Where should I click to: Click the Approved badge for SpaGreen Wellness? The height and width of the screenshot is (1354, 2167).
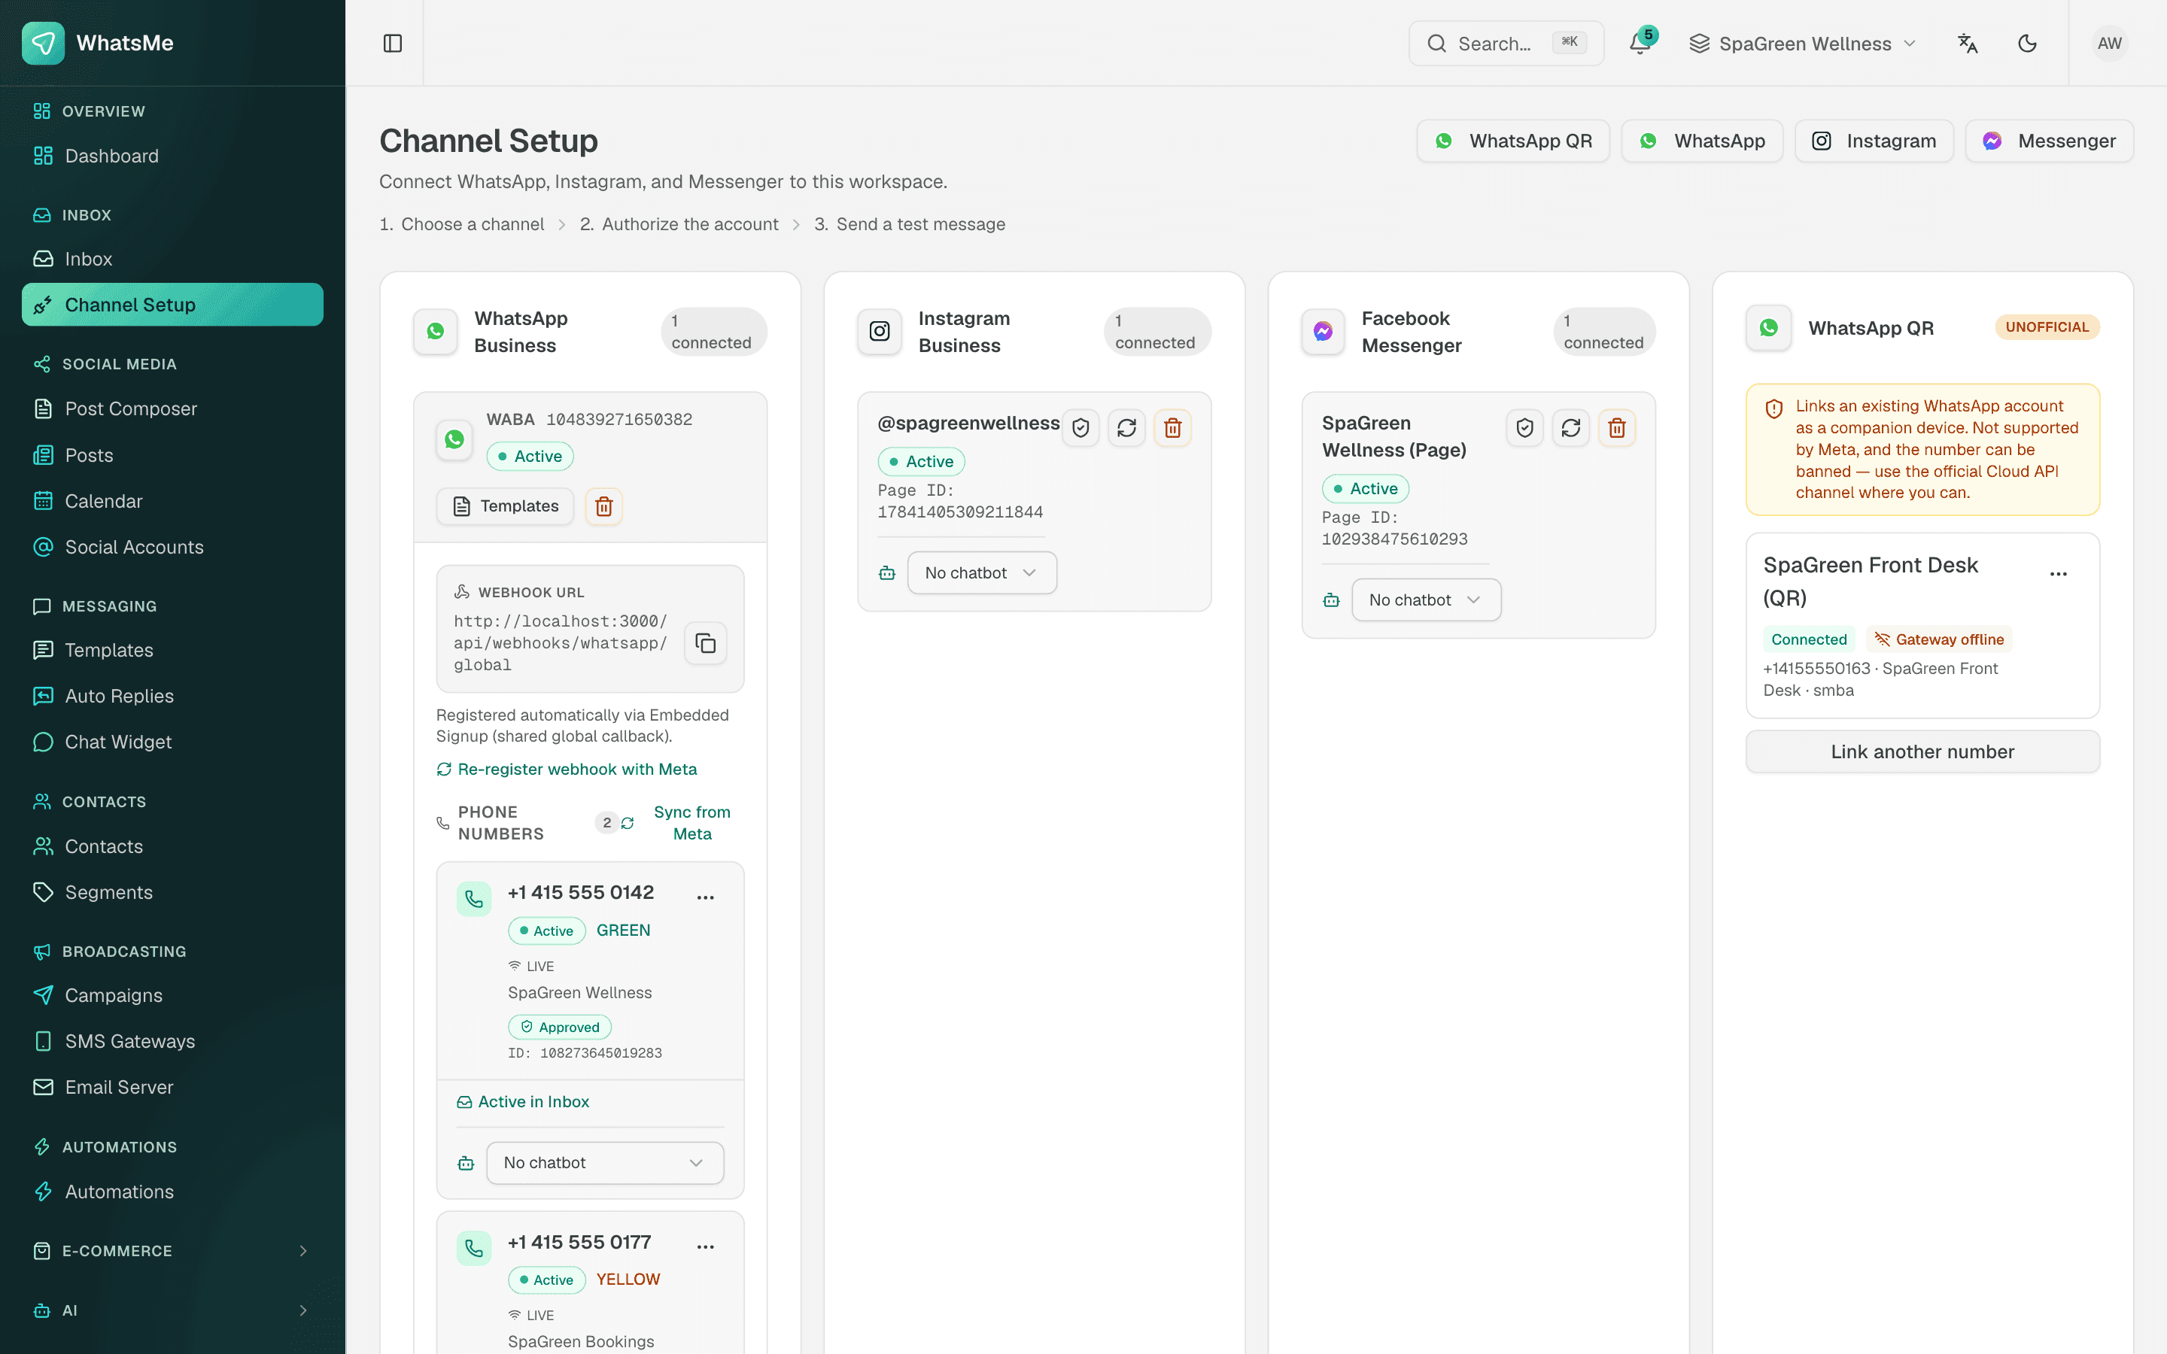(x=560, y=1027)
